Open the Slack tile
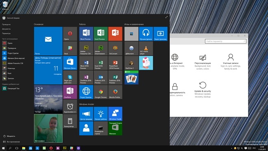 pyautogui.click(x=70, y=48)
